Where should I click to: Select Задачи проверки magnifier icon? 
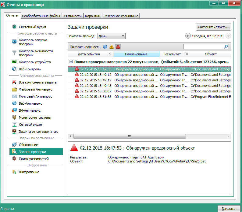[14, 152]
